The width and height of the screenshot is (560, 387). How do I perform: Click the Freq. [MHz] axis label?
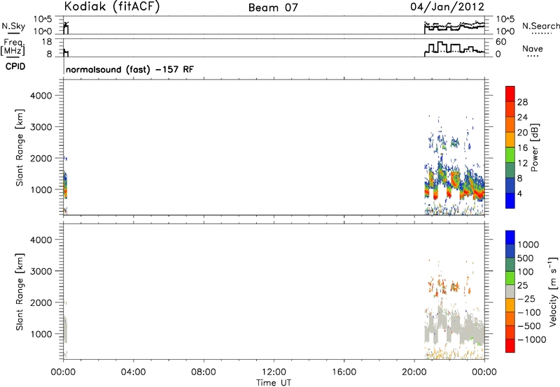coord(13,47)
